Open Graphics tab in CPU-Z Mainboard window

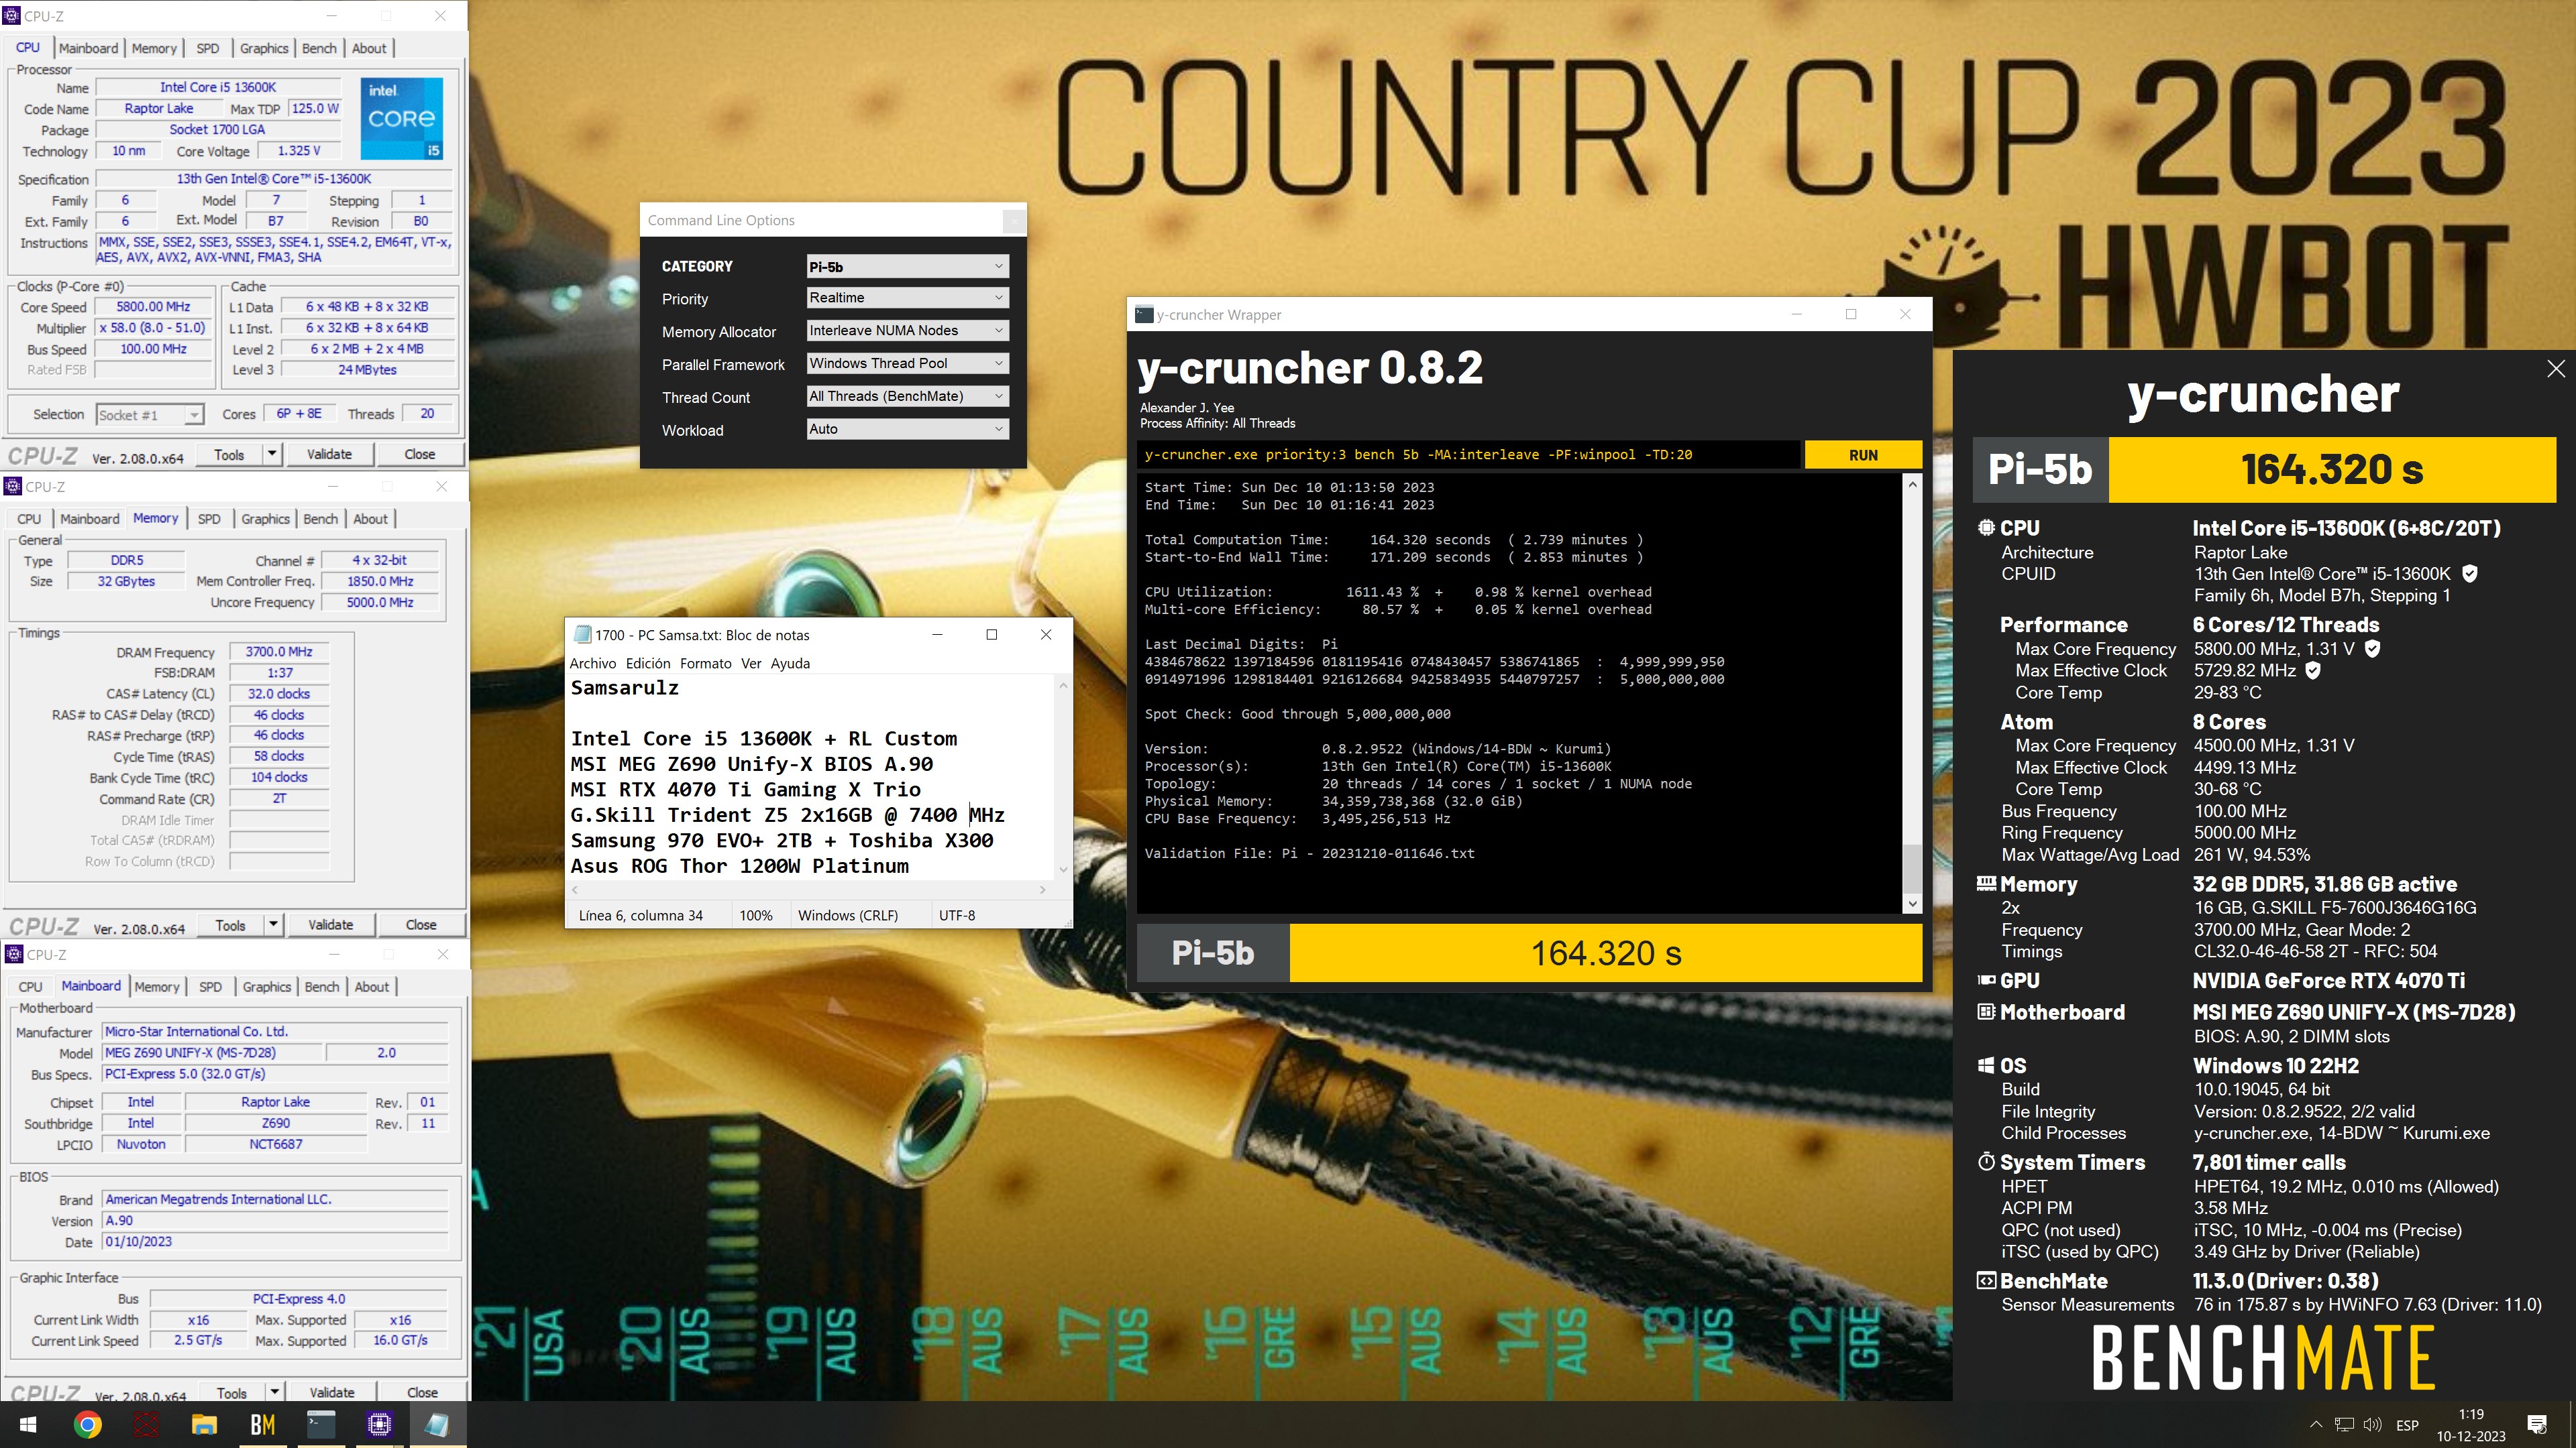pos(267,986)
